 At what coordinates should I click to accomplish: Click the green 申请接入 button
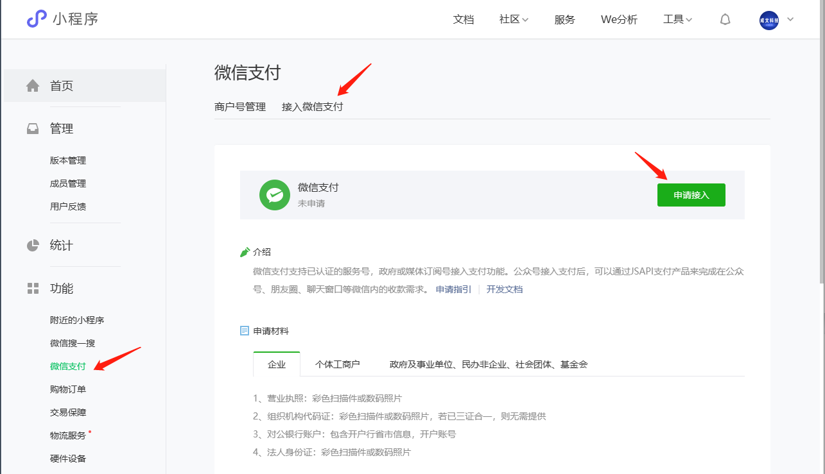[691, 195]
